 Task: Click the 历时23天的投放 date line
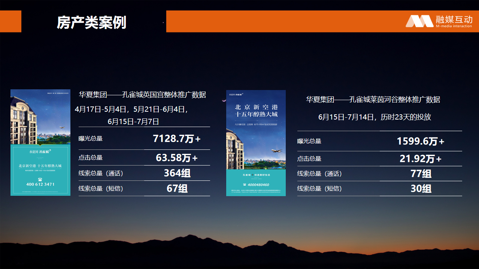pyautogui.click(x=375, y=117)
